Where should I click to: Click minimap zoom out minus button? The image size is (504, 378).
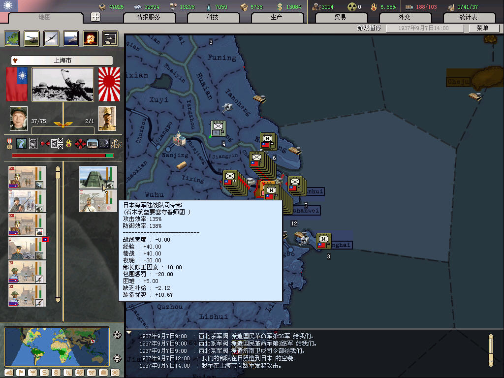[117, 358]
